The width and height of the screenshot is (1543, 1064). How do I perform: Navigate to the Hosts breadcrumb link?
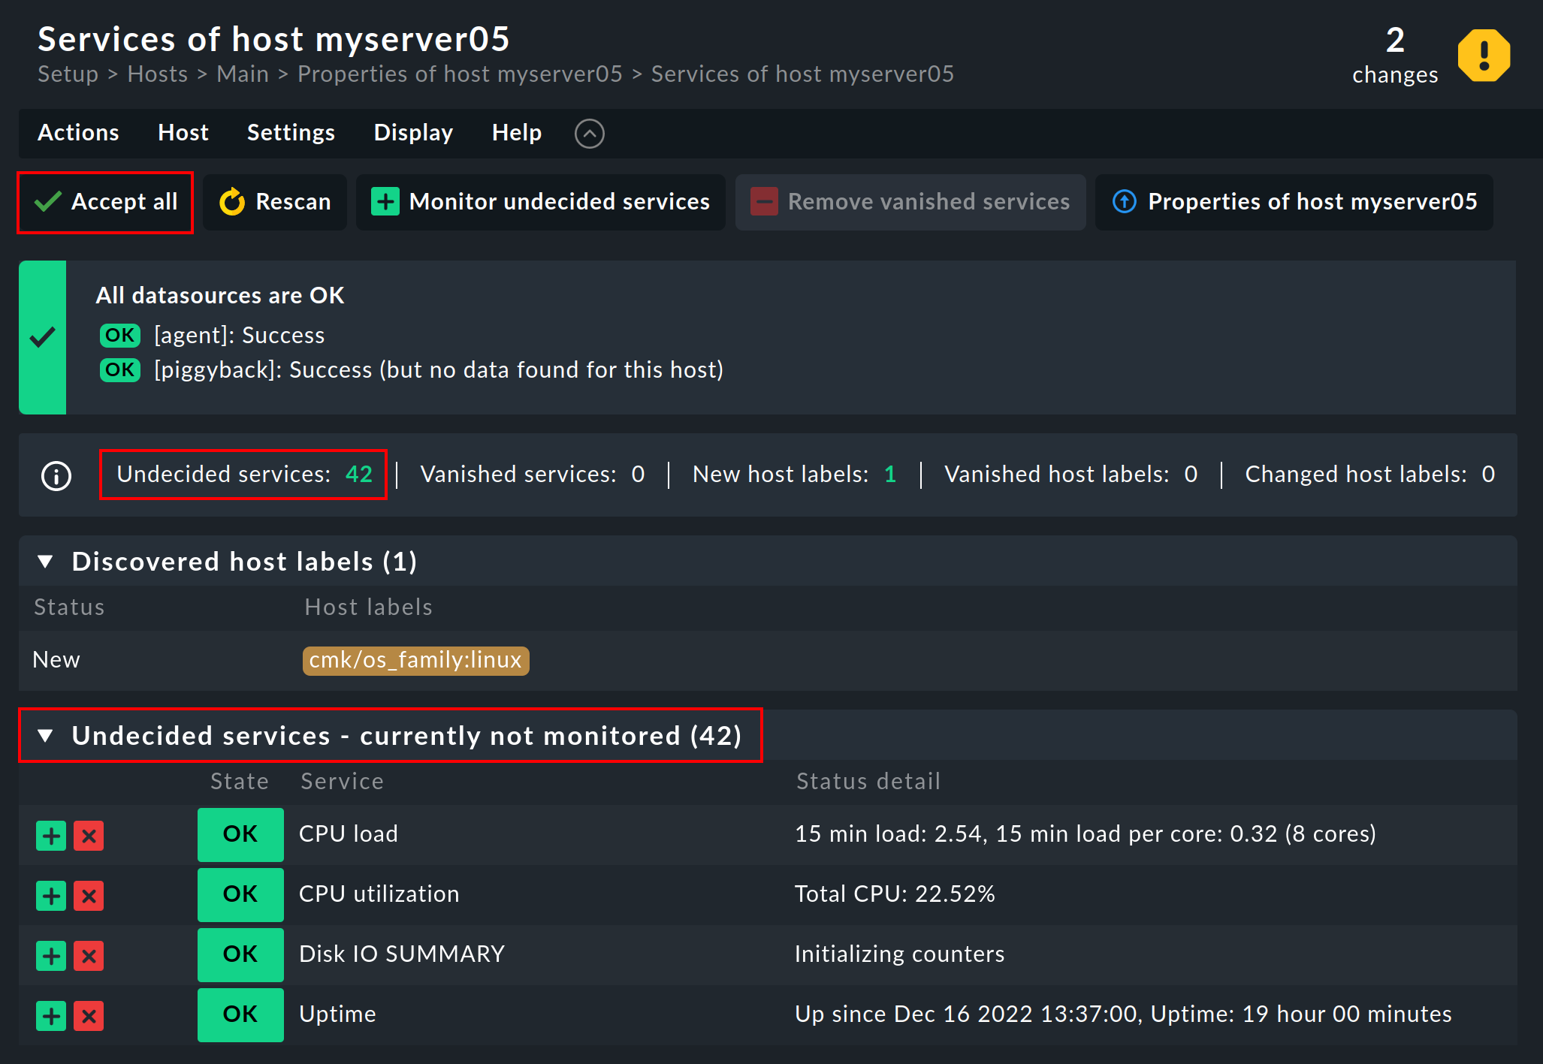[x=158, y=74]
